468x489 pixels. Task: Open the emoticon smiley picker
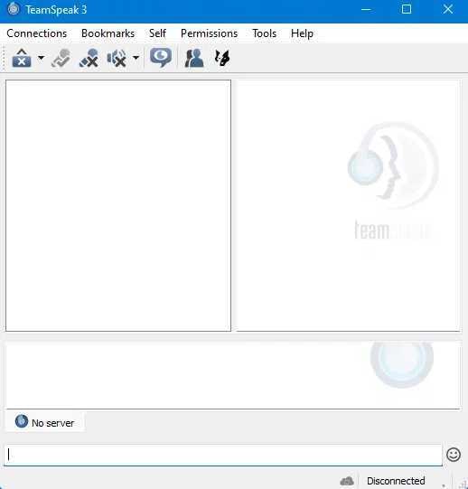pyautogui.click(x=454, y=455)
